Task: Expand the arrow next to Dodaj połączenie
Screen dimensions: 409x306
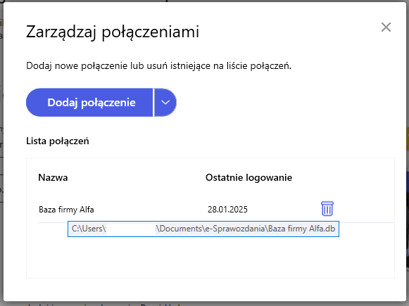Action: (x=165, y=103)
